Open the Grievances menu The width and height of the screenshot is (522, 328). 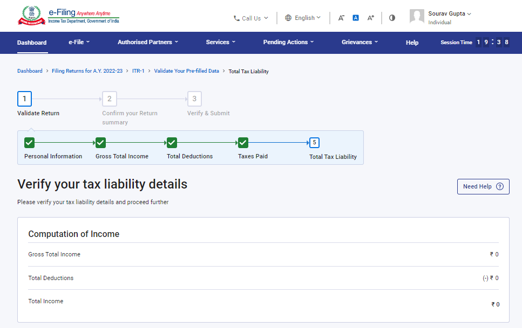[x=360, y=42]
